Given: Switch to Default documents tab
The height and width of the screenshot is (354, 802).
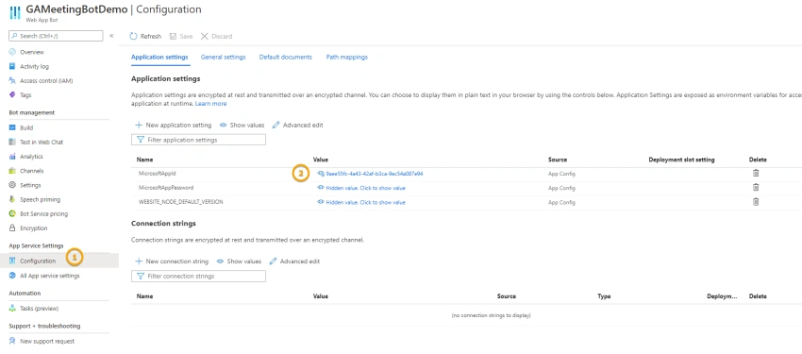Looking at the screenshot, I should [x=285, y=58].
